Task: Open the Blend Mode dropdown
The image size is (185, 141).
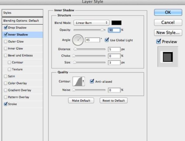Action: tap(91, 23)
